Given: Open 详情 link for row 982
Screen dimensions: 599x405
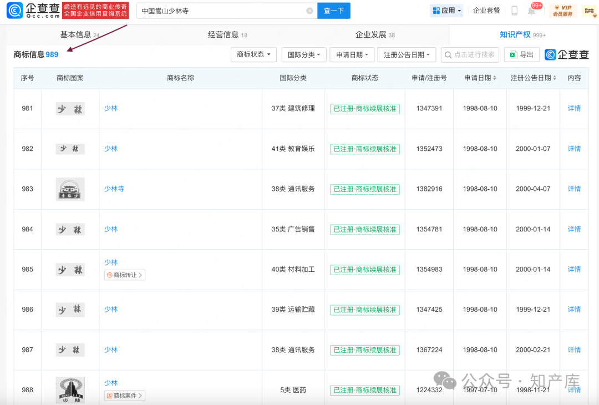Looking at the screenshot, I should click(x=574, y=149).
